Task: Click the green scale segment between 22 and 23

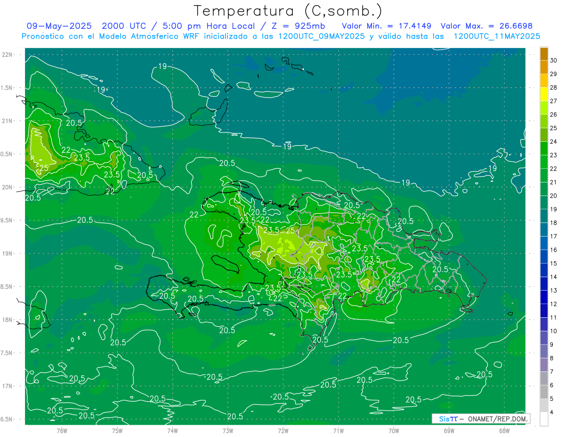Action: tap(544, 162)
